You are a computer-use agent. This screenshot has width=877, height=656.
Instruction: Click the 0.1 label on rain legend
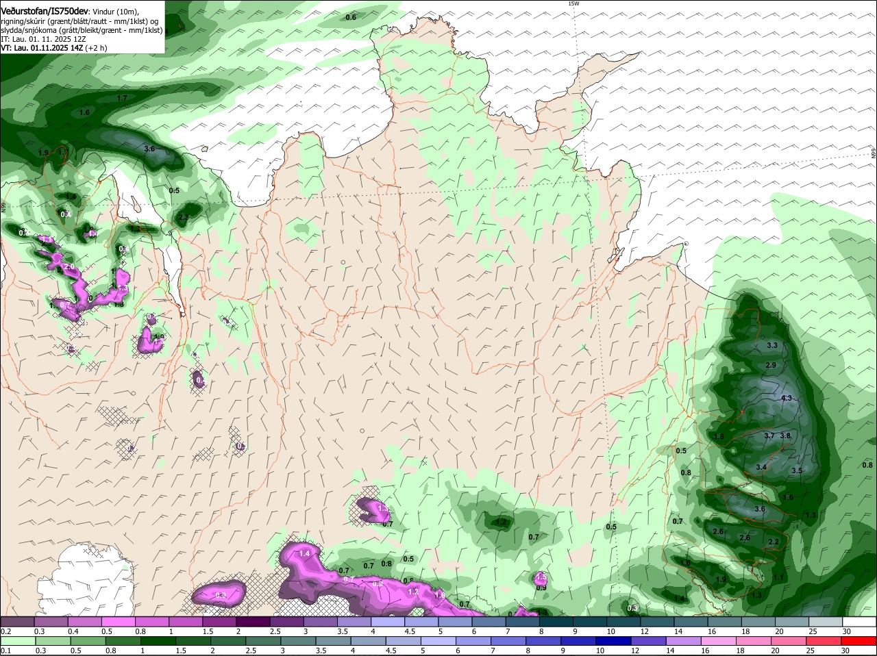point(5,651)
